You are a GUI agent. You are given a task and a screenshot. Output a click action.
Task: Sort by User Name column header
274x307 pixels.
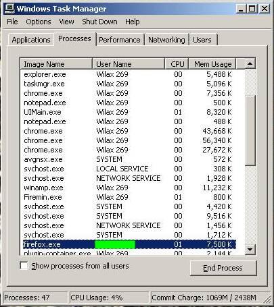tap(129, 64)
